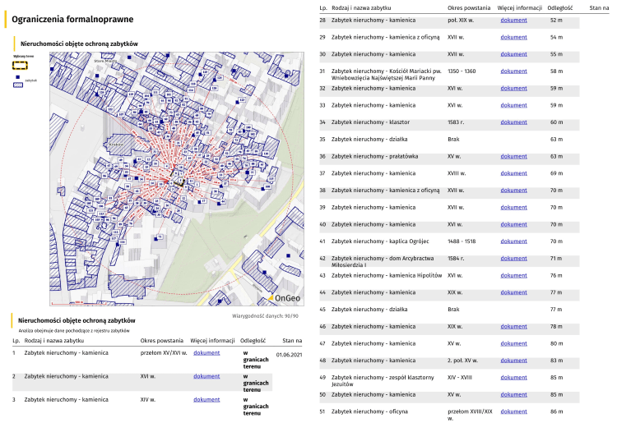
Task: Click the Wiarygodność danych 90/90 label
Action: click(x=265, y=315)
